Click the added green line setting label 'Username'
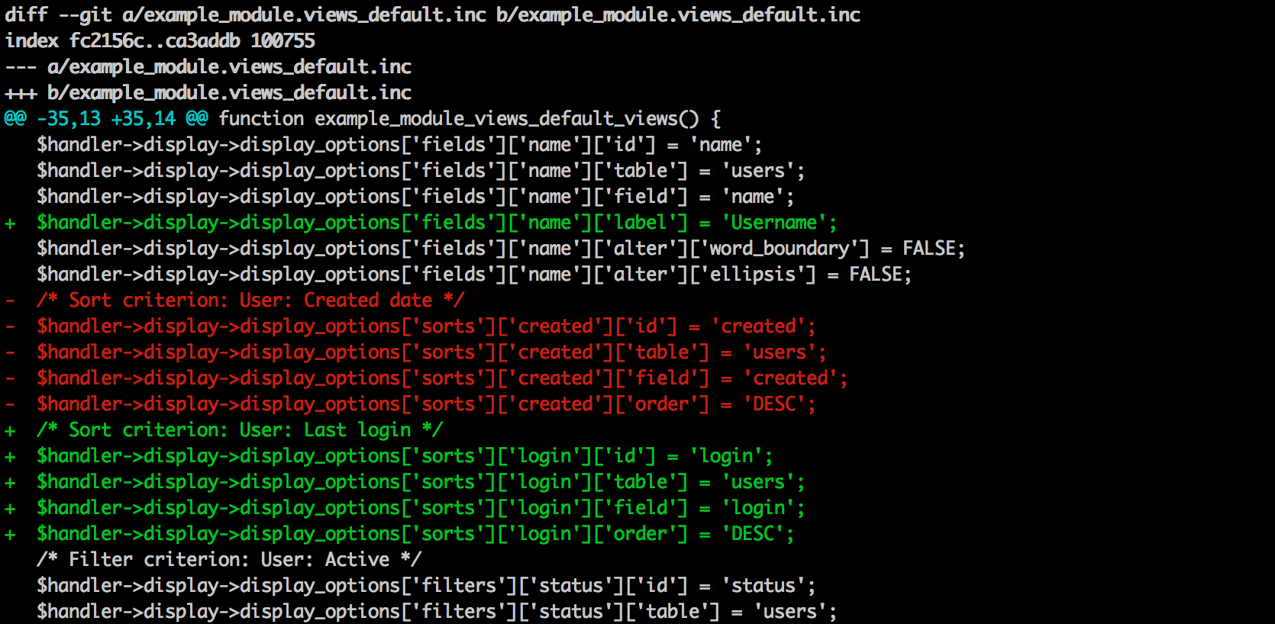Viewport: 1275px width, 624px height. 437,223
